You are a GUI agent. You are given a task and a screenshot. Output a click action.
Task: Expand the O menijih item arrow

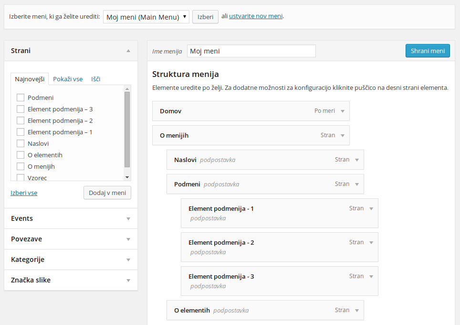click(x=342, y=135)
